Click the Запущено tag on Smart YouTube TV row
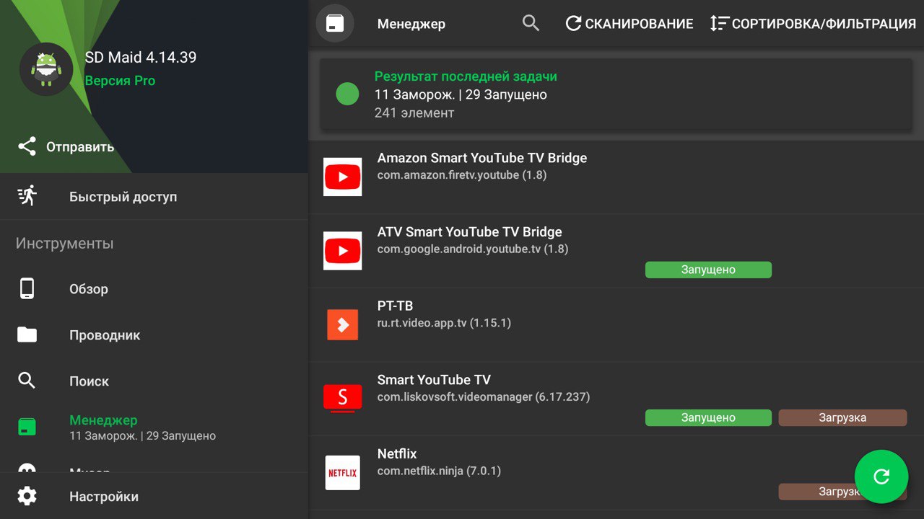The image size is (924, 519). (708, 417)
